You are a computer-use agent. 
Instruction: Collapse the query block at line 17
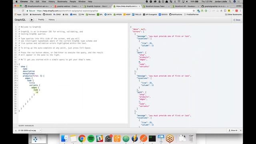click(18, 64)
